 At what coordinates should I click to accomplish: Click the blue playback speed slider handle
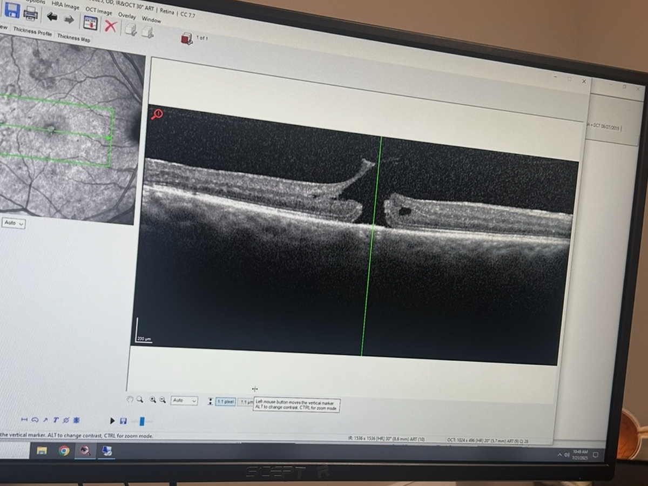click(x=142, y=421)
